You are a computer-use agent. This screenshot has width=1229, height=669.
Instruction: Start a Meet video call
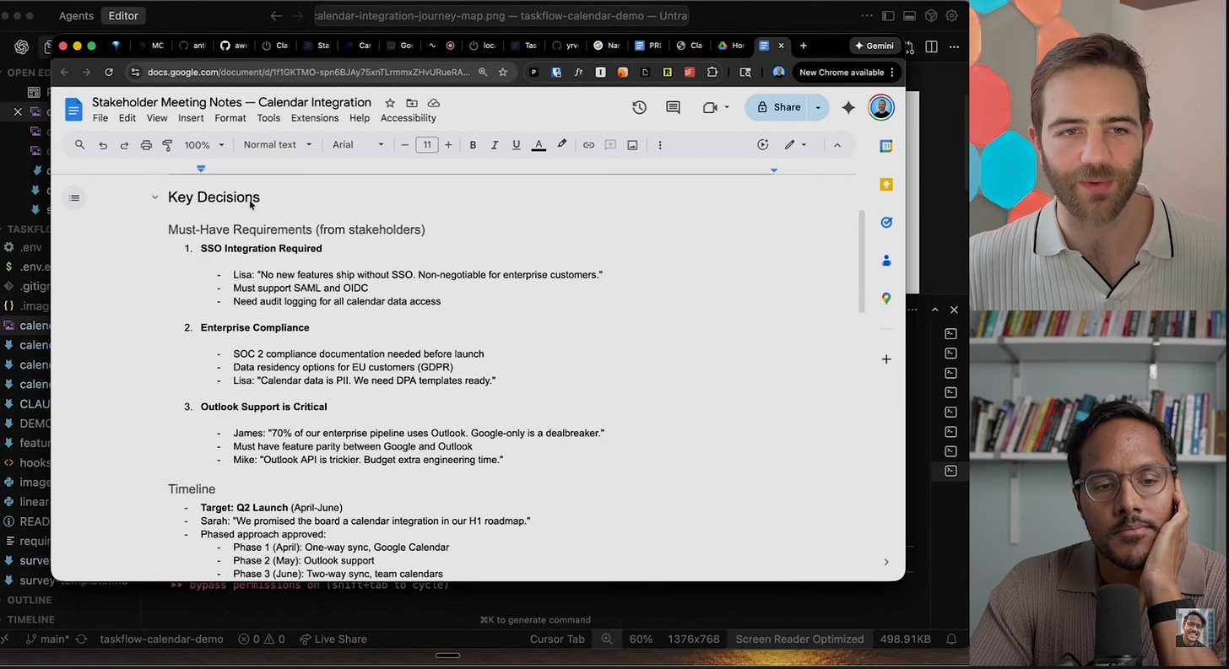tap(710, 107)
